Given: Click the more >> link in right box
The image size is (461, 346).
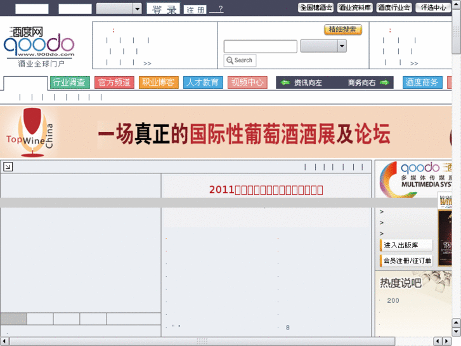Looking at the screenshot, I should (x=414, y=63).
